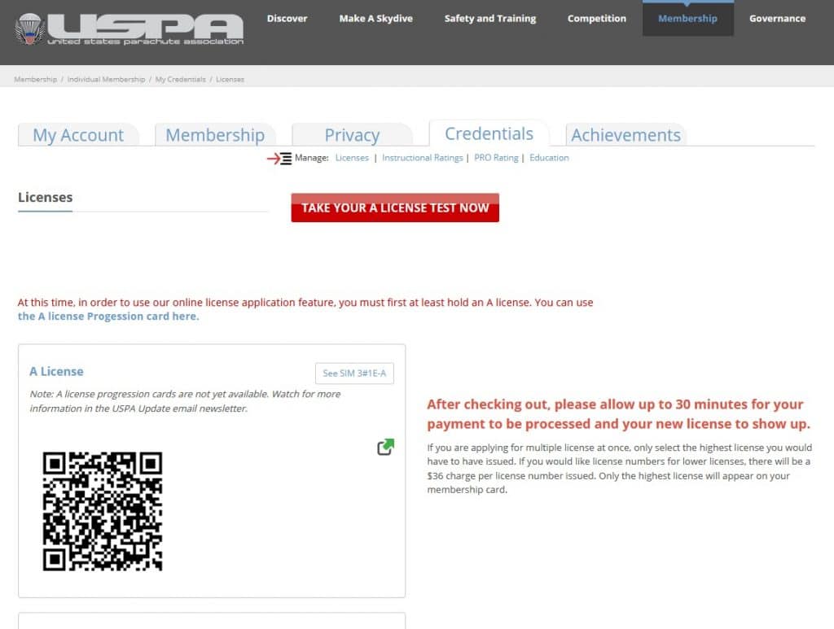Click the A License heading link

56,371
